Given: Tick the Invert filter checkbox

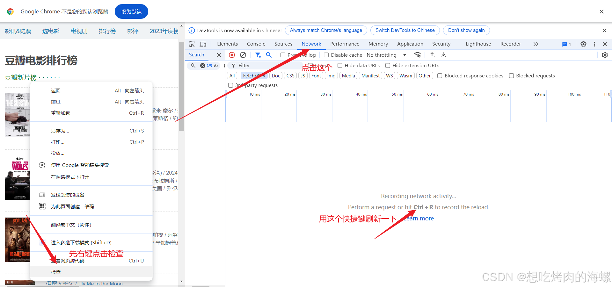Looking at the screenshot, I should tap(310, 66).
